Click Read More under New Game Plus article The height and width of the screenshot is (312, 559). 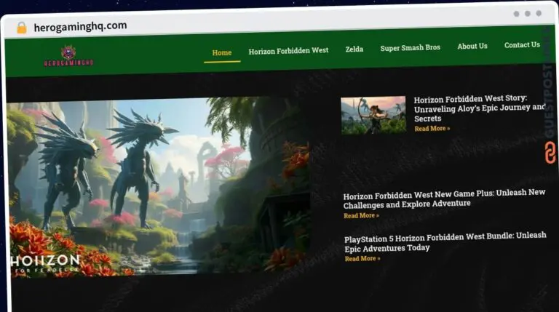pyautogui.click(x=361, y=216)
